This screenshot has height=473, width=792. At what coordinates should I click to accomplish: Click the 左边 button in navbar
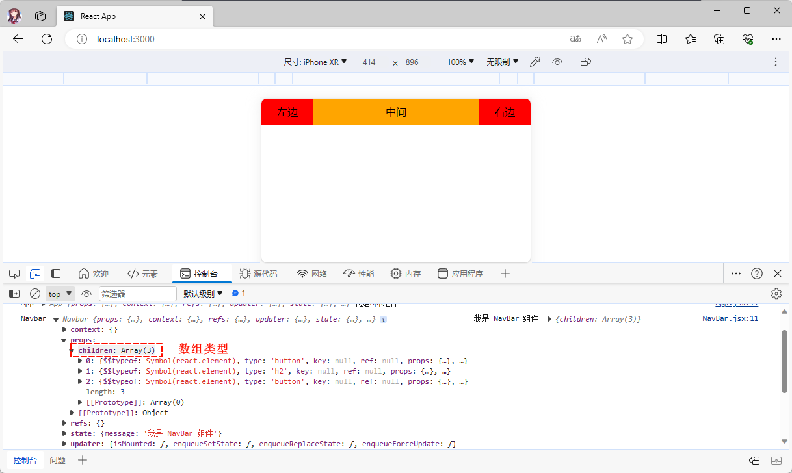click(287, 112)
